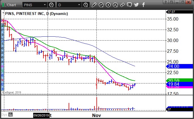Click the blue 24.00 moving average tag
The image size is (194, 119).
pyautogui.click(x=180, y=66)
